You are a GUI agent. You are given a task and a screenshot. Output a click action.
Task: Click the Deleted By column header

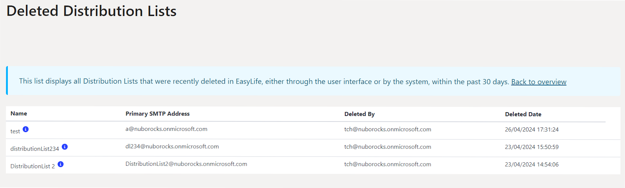pyautogui.click(x=359, y=114)
